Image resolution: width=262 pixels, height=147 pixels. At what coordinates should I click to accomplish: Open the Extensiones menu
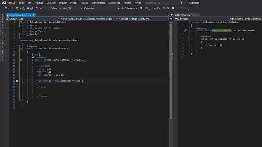[x=114, y=3]
